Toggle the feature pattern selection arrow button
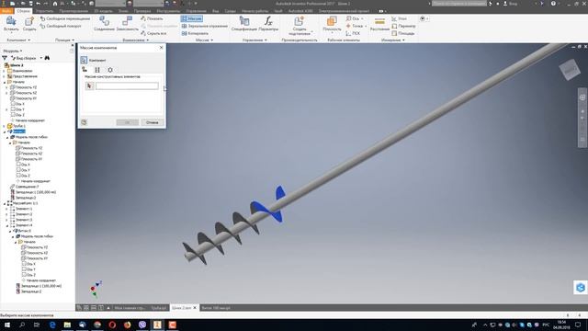588x331 pixels. coord(89,86)
